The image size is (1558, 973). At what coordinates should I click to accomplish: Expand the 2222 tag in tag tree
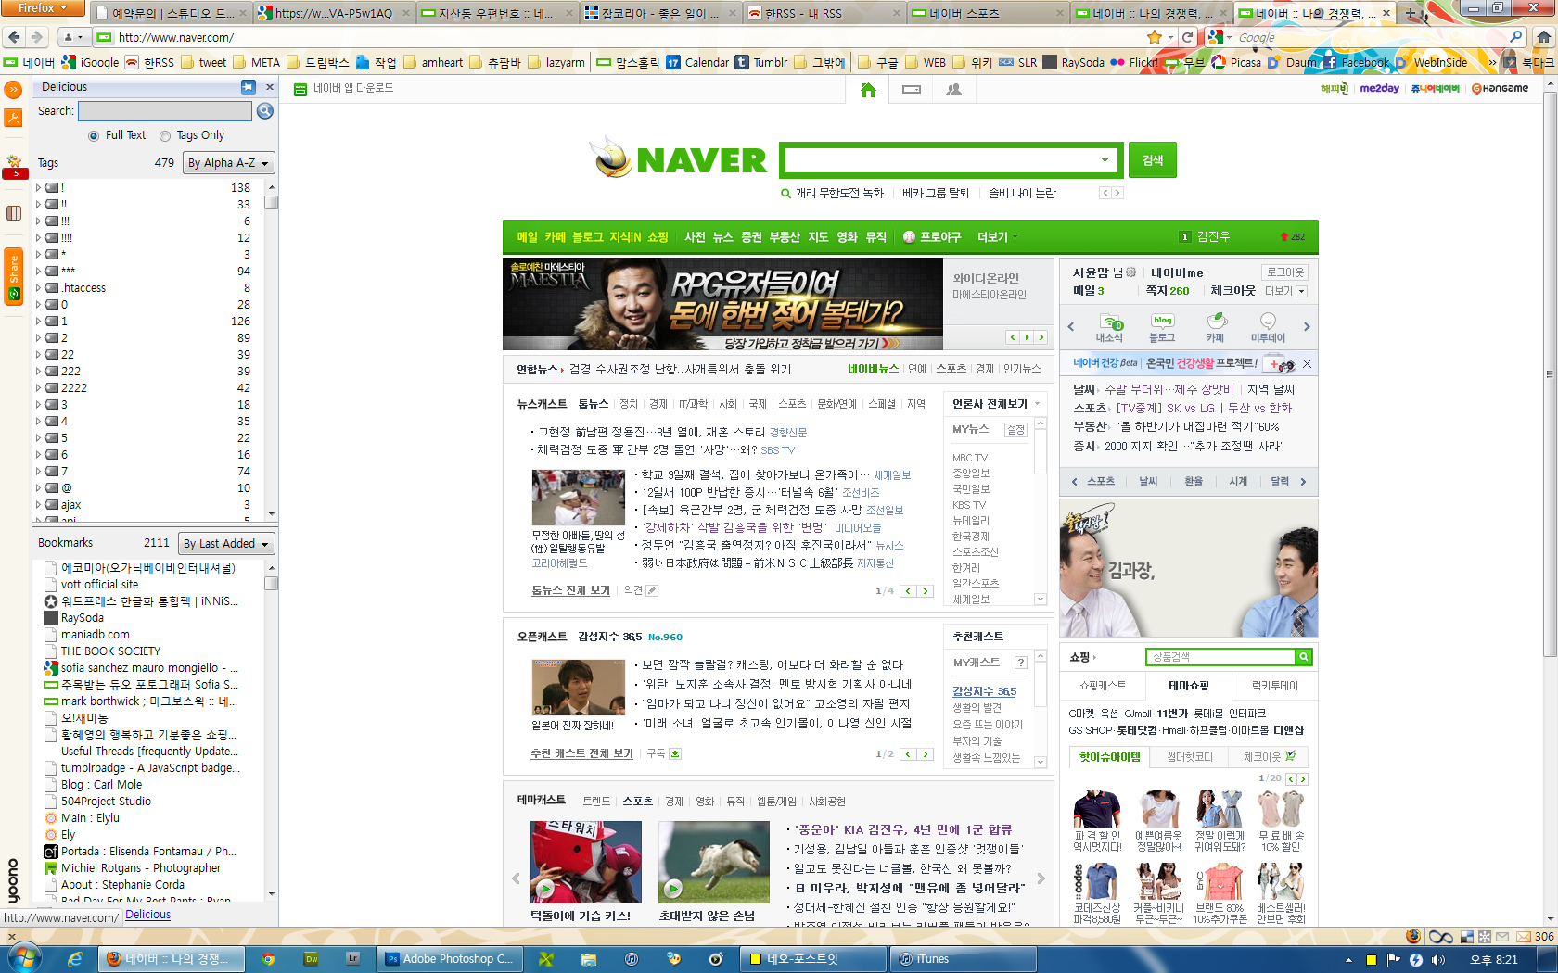point(38,388)
